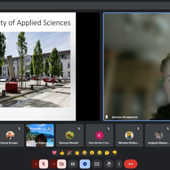The image size is (170, 170).
Task: Click the present screen button
Action: (97, 164)
